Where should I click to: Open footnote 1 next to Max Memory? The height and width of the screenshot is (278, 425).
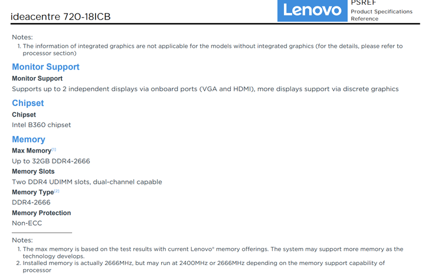tap(54, 149)
